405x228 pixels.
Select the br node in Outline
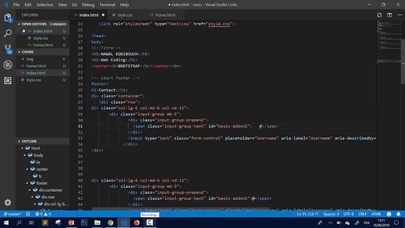coord(38,162)
